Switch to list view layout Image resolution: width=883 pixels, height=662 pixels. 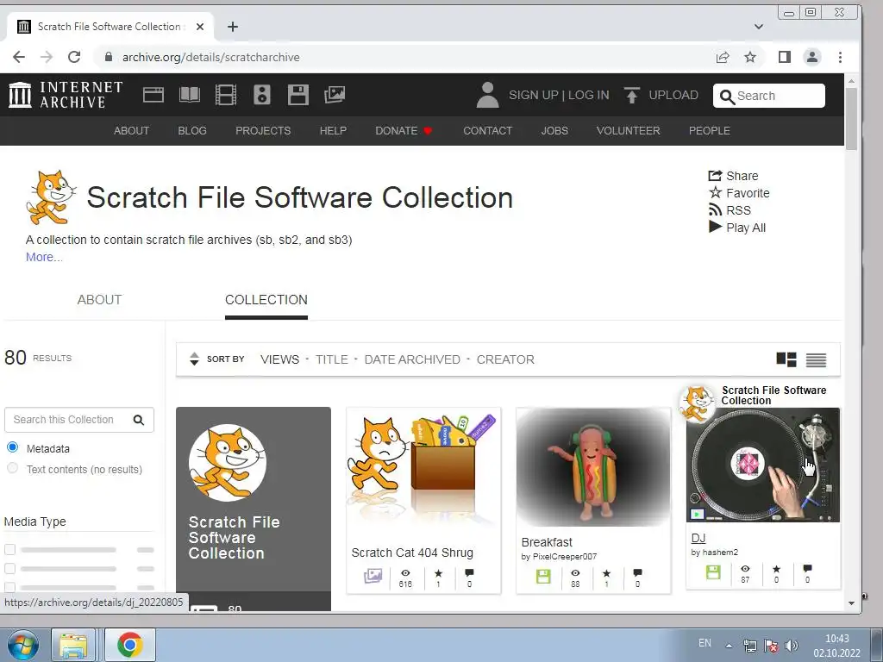pos(816,359)
